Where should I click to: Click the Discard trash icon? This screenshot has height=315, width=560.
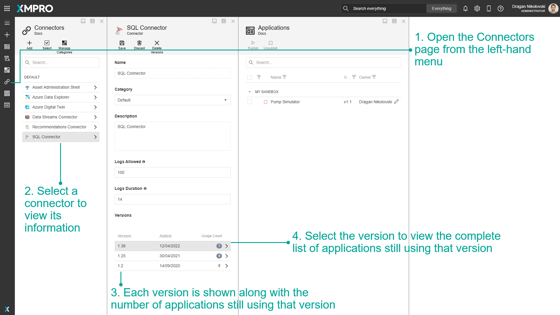click(139, 43)
